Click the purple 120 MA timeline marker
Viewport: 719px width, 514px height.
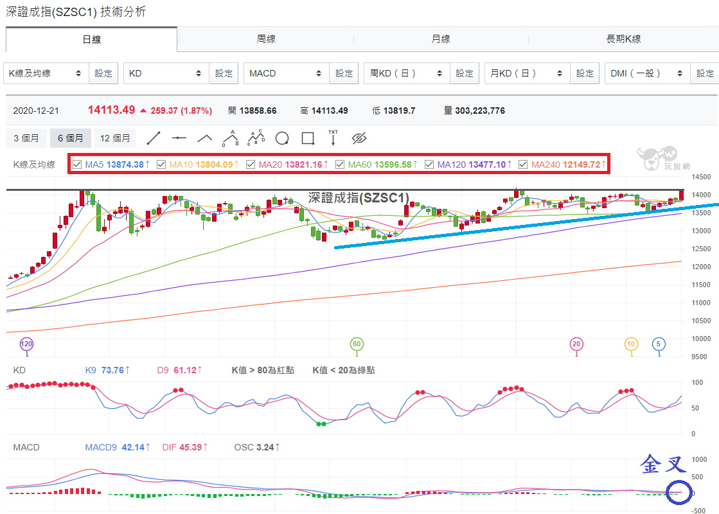[x=26, y=344]
